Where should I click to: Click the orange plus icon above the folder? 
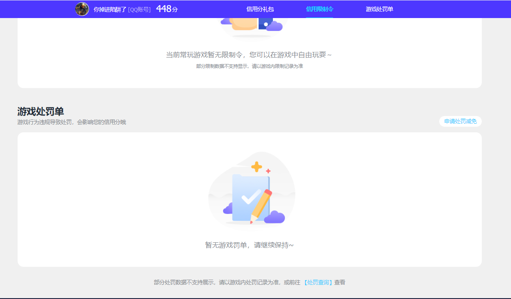click(x=256, y=166)
